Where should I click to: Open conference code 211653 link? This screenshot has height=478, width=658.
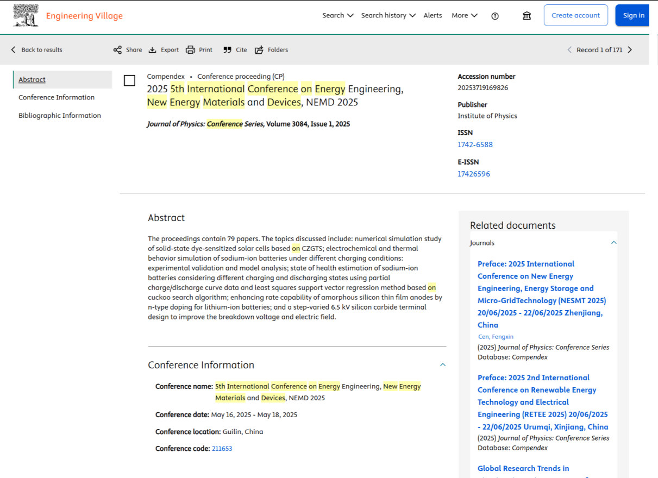point(222,449)
